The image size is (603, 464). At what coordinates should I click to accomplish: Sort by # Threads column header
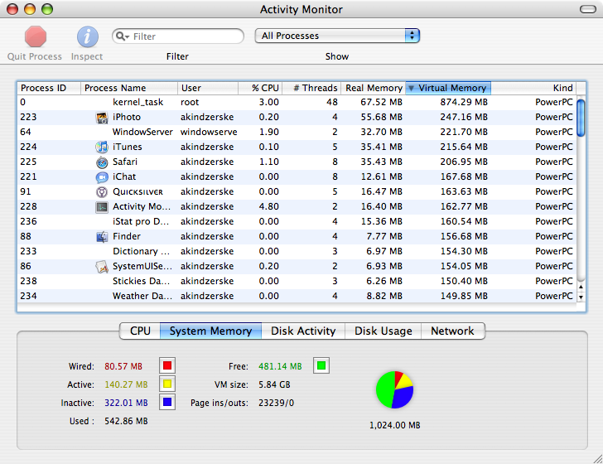311,88
